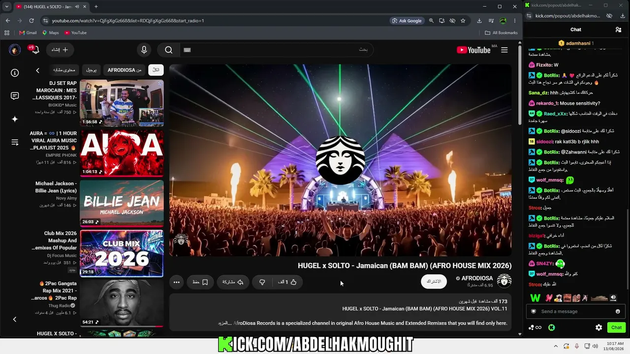Send message with green Chat button
This screenshot has width=630, height=354.
(x=616, y=327)
